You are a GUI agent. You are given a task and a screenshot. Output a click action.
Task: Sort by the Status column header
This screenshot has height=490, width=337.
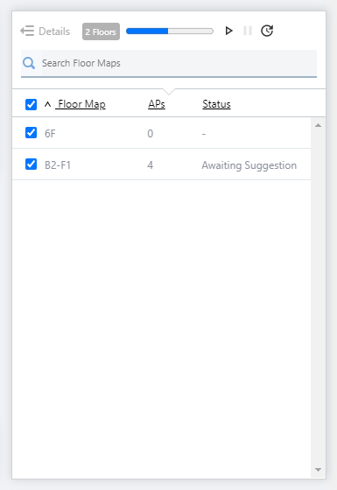click(216, 104)
